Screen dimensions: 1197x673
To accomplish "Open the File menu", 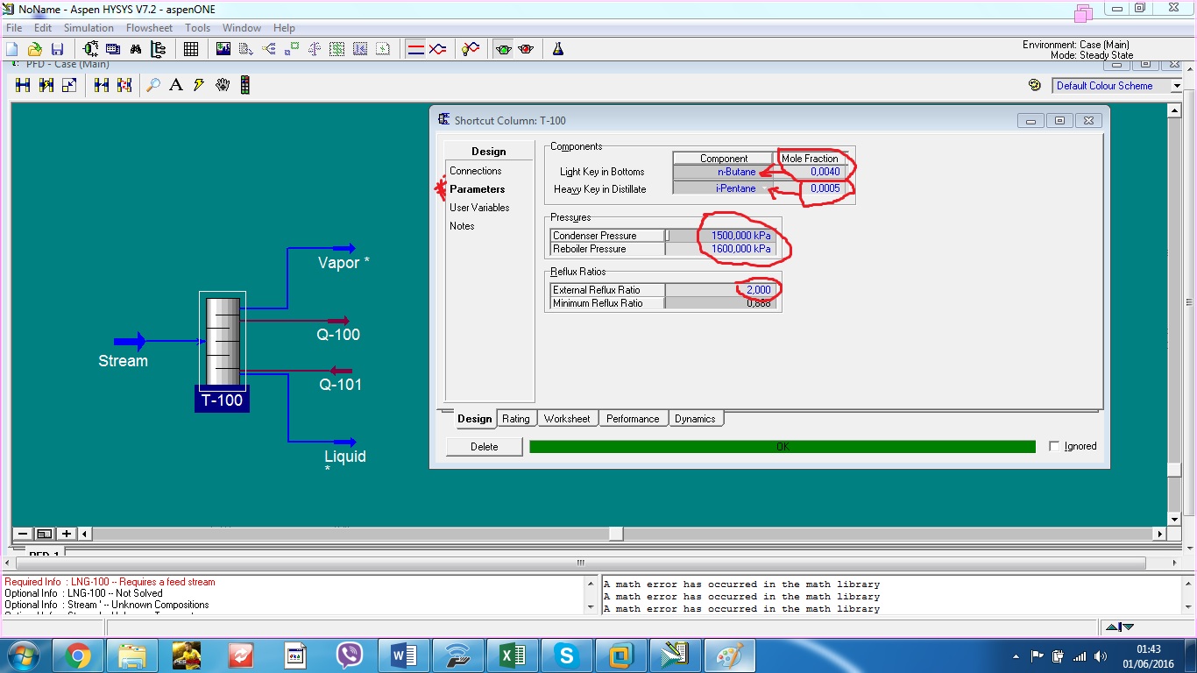I will [x=14, y=28].
